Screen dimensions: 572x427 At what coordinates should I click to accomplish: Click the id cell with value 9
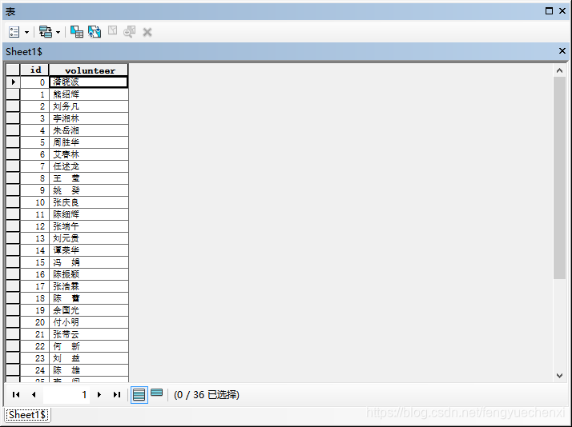point(34,190)
